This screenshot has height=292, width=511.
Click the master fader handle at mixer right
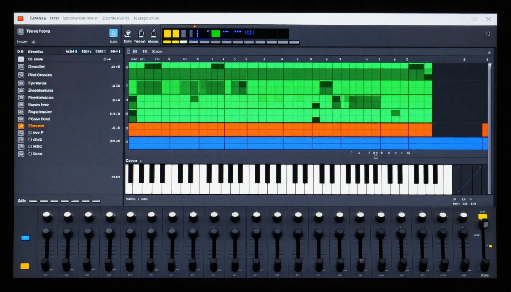(x=483, y=224)
